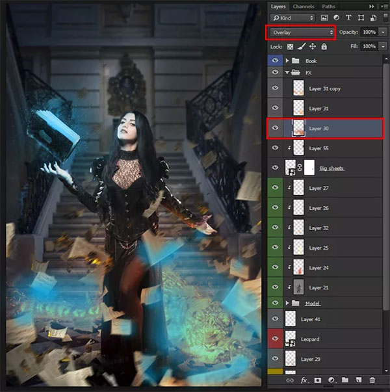Click the Opacity value field
The image size is (390, 392).
[x=369, y=32]
